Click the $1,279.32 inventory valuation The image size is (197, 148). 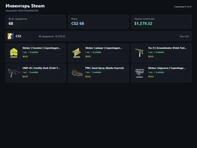pos(143,23)
